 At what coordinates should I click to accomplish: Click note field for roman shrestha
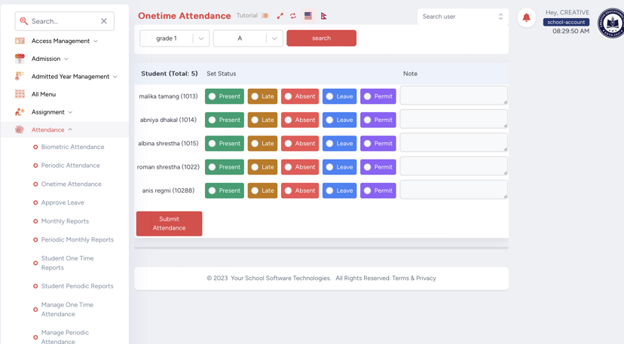pos(454,166)
